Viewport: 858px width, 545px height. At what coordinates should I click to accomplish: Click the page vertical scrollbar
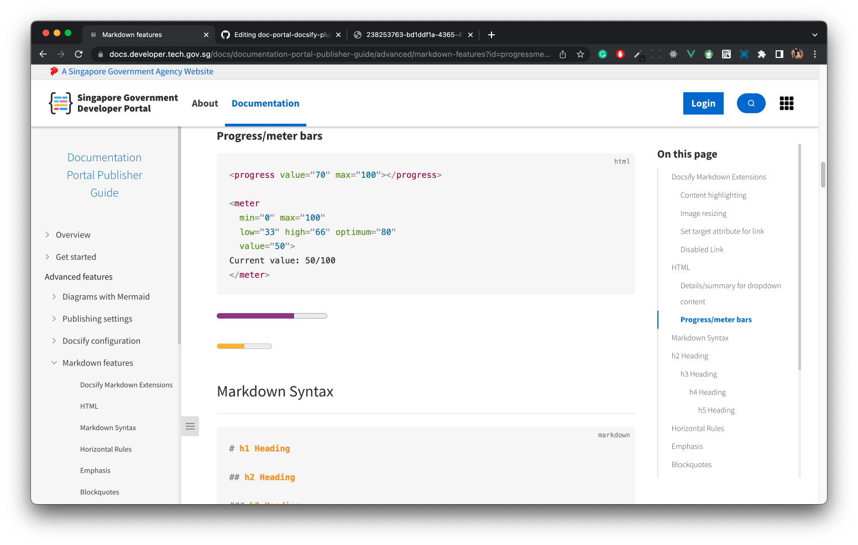pos(823,174)
